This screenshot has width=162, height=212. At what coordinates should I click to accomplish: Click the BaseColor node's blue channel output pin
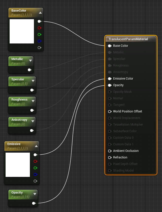click(x=39, y=41)
